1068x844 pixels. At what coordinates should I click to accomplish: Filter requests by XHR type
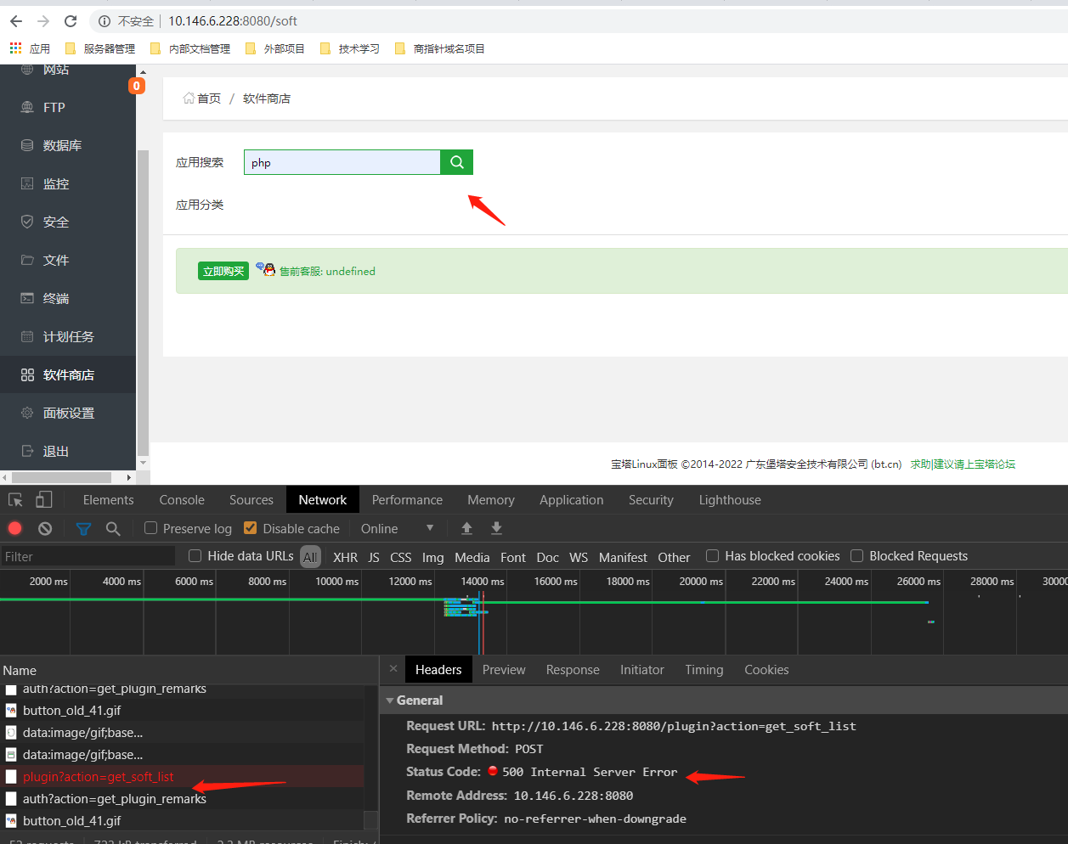pos(345,558)
